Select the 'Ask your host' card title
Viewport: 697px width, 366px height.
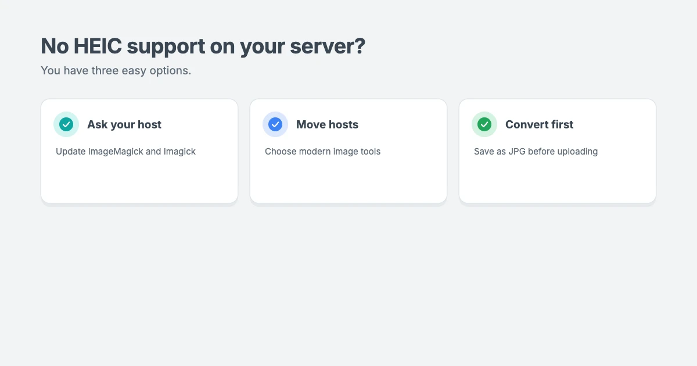[x=124, y=124]
